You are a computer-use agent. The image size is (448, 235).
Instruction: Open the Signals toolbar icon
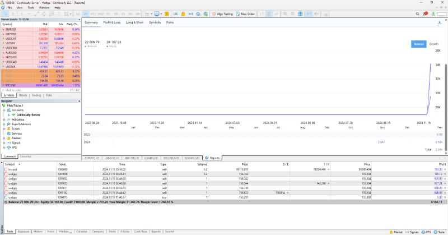coord(190,13)
